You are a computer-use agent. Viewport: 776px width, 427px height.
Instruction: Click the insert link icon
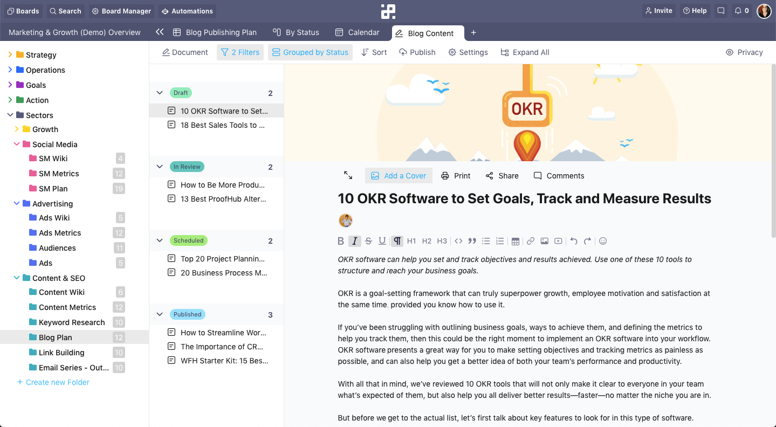click(531, 241)
